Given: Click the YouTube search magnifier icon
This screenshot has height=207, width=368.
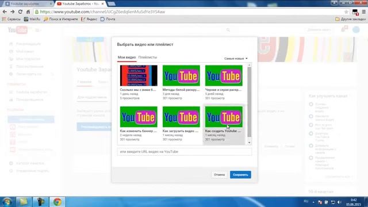Looking at the screenshot, I should pos(228,30).
